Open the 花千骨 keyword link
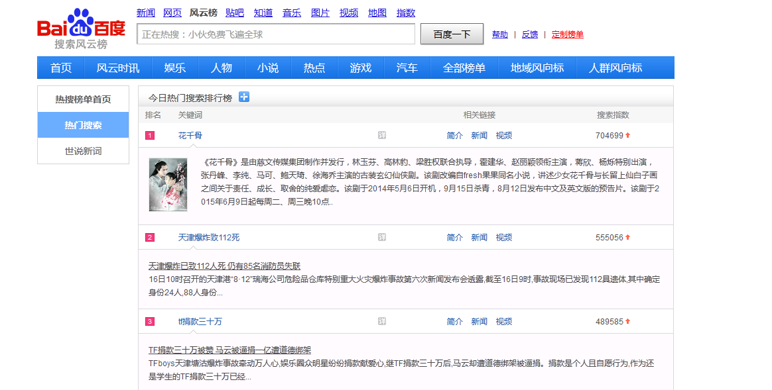 (x=190, y=135)
